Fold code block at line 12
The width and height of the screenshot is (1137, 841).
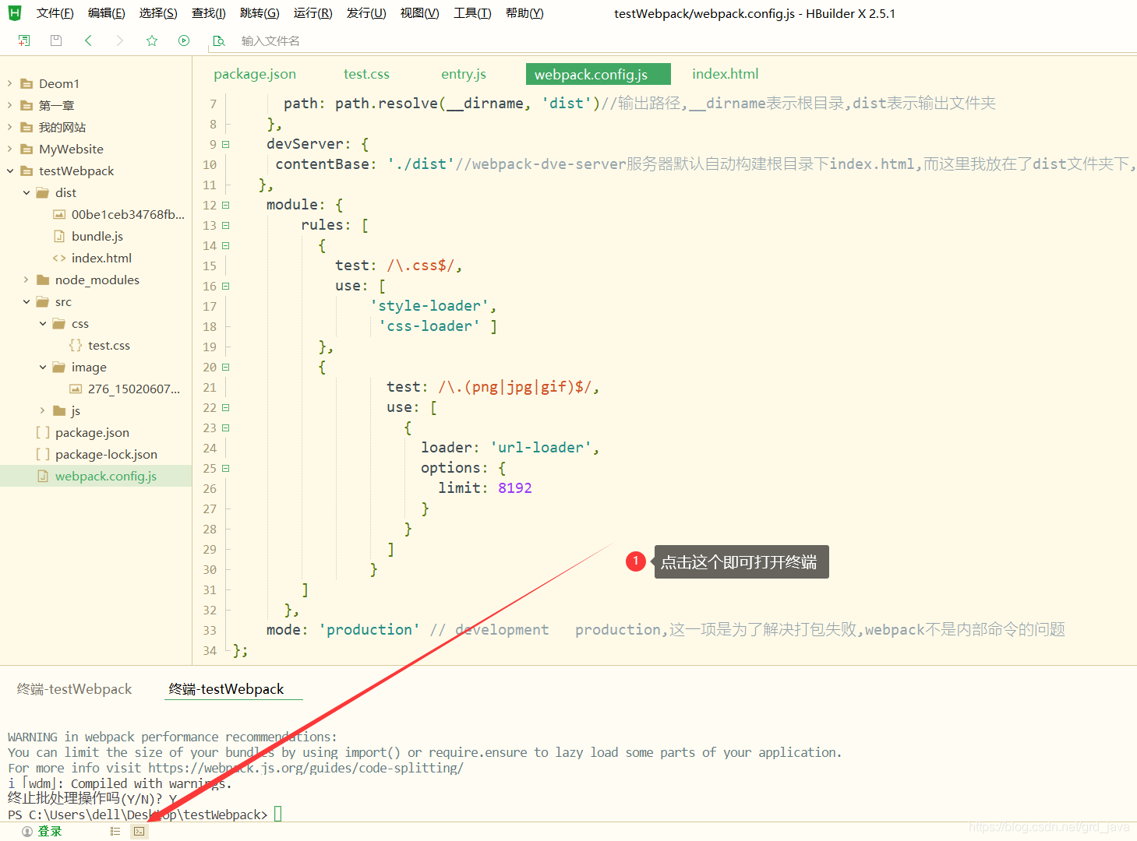pyautogui.click(x=226, y=205)
